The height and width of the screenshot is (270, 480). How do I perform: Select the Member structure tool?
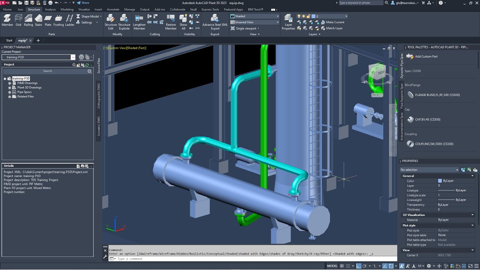(7, 20)
